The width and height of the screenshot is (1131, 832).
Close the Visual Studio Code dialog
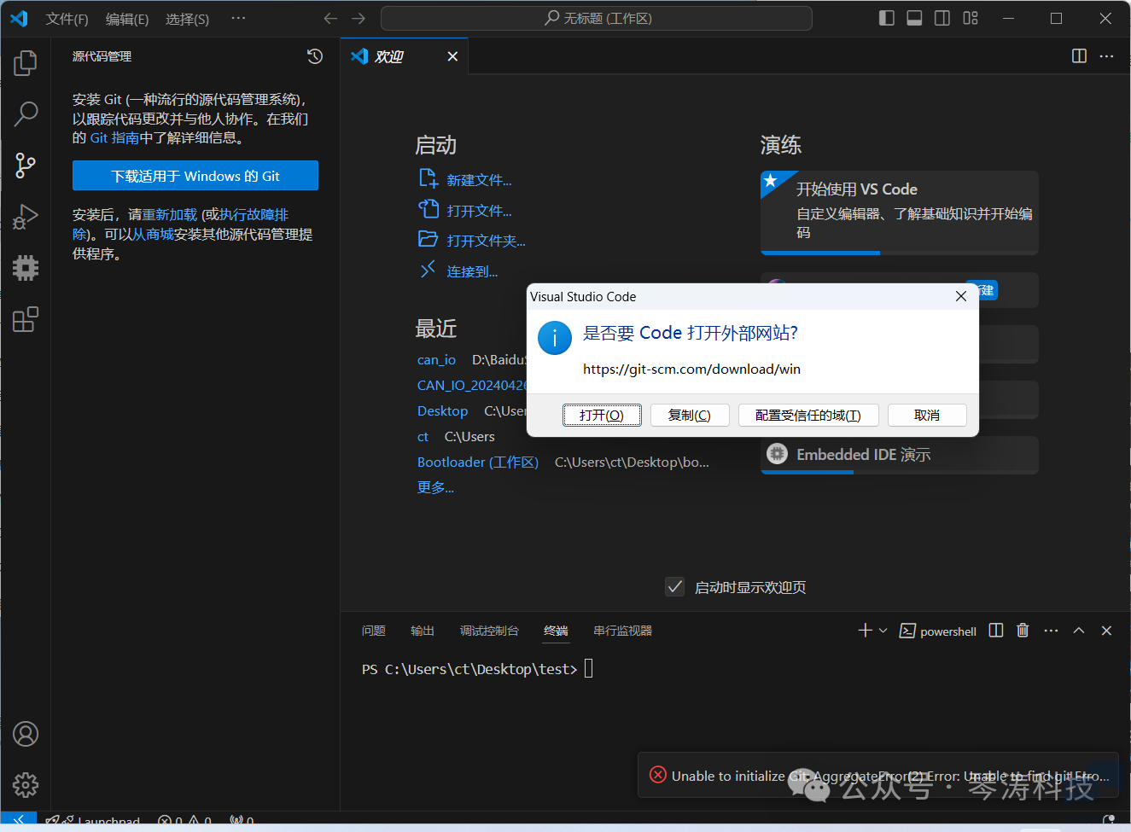coord(961,296)
